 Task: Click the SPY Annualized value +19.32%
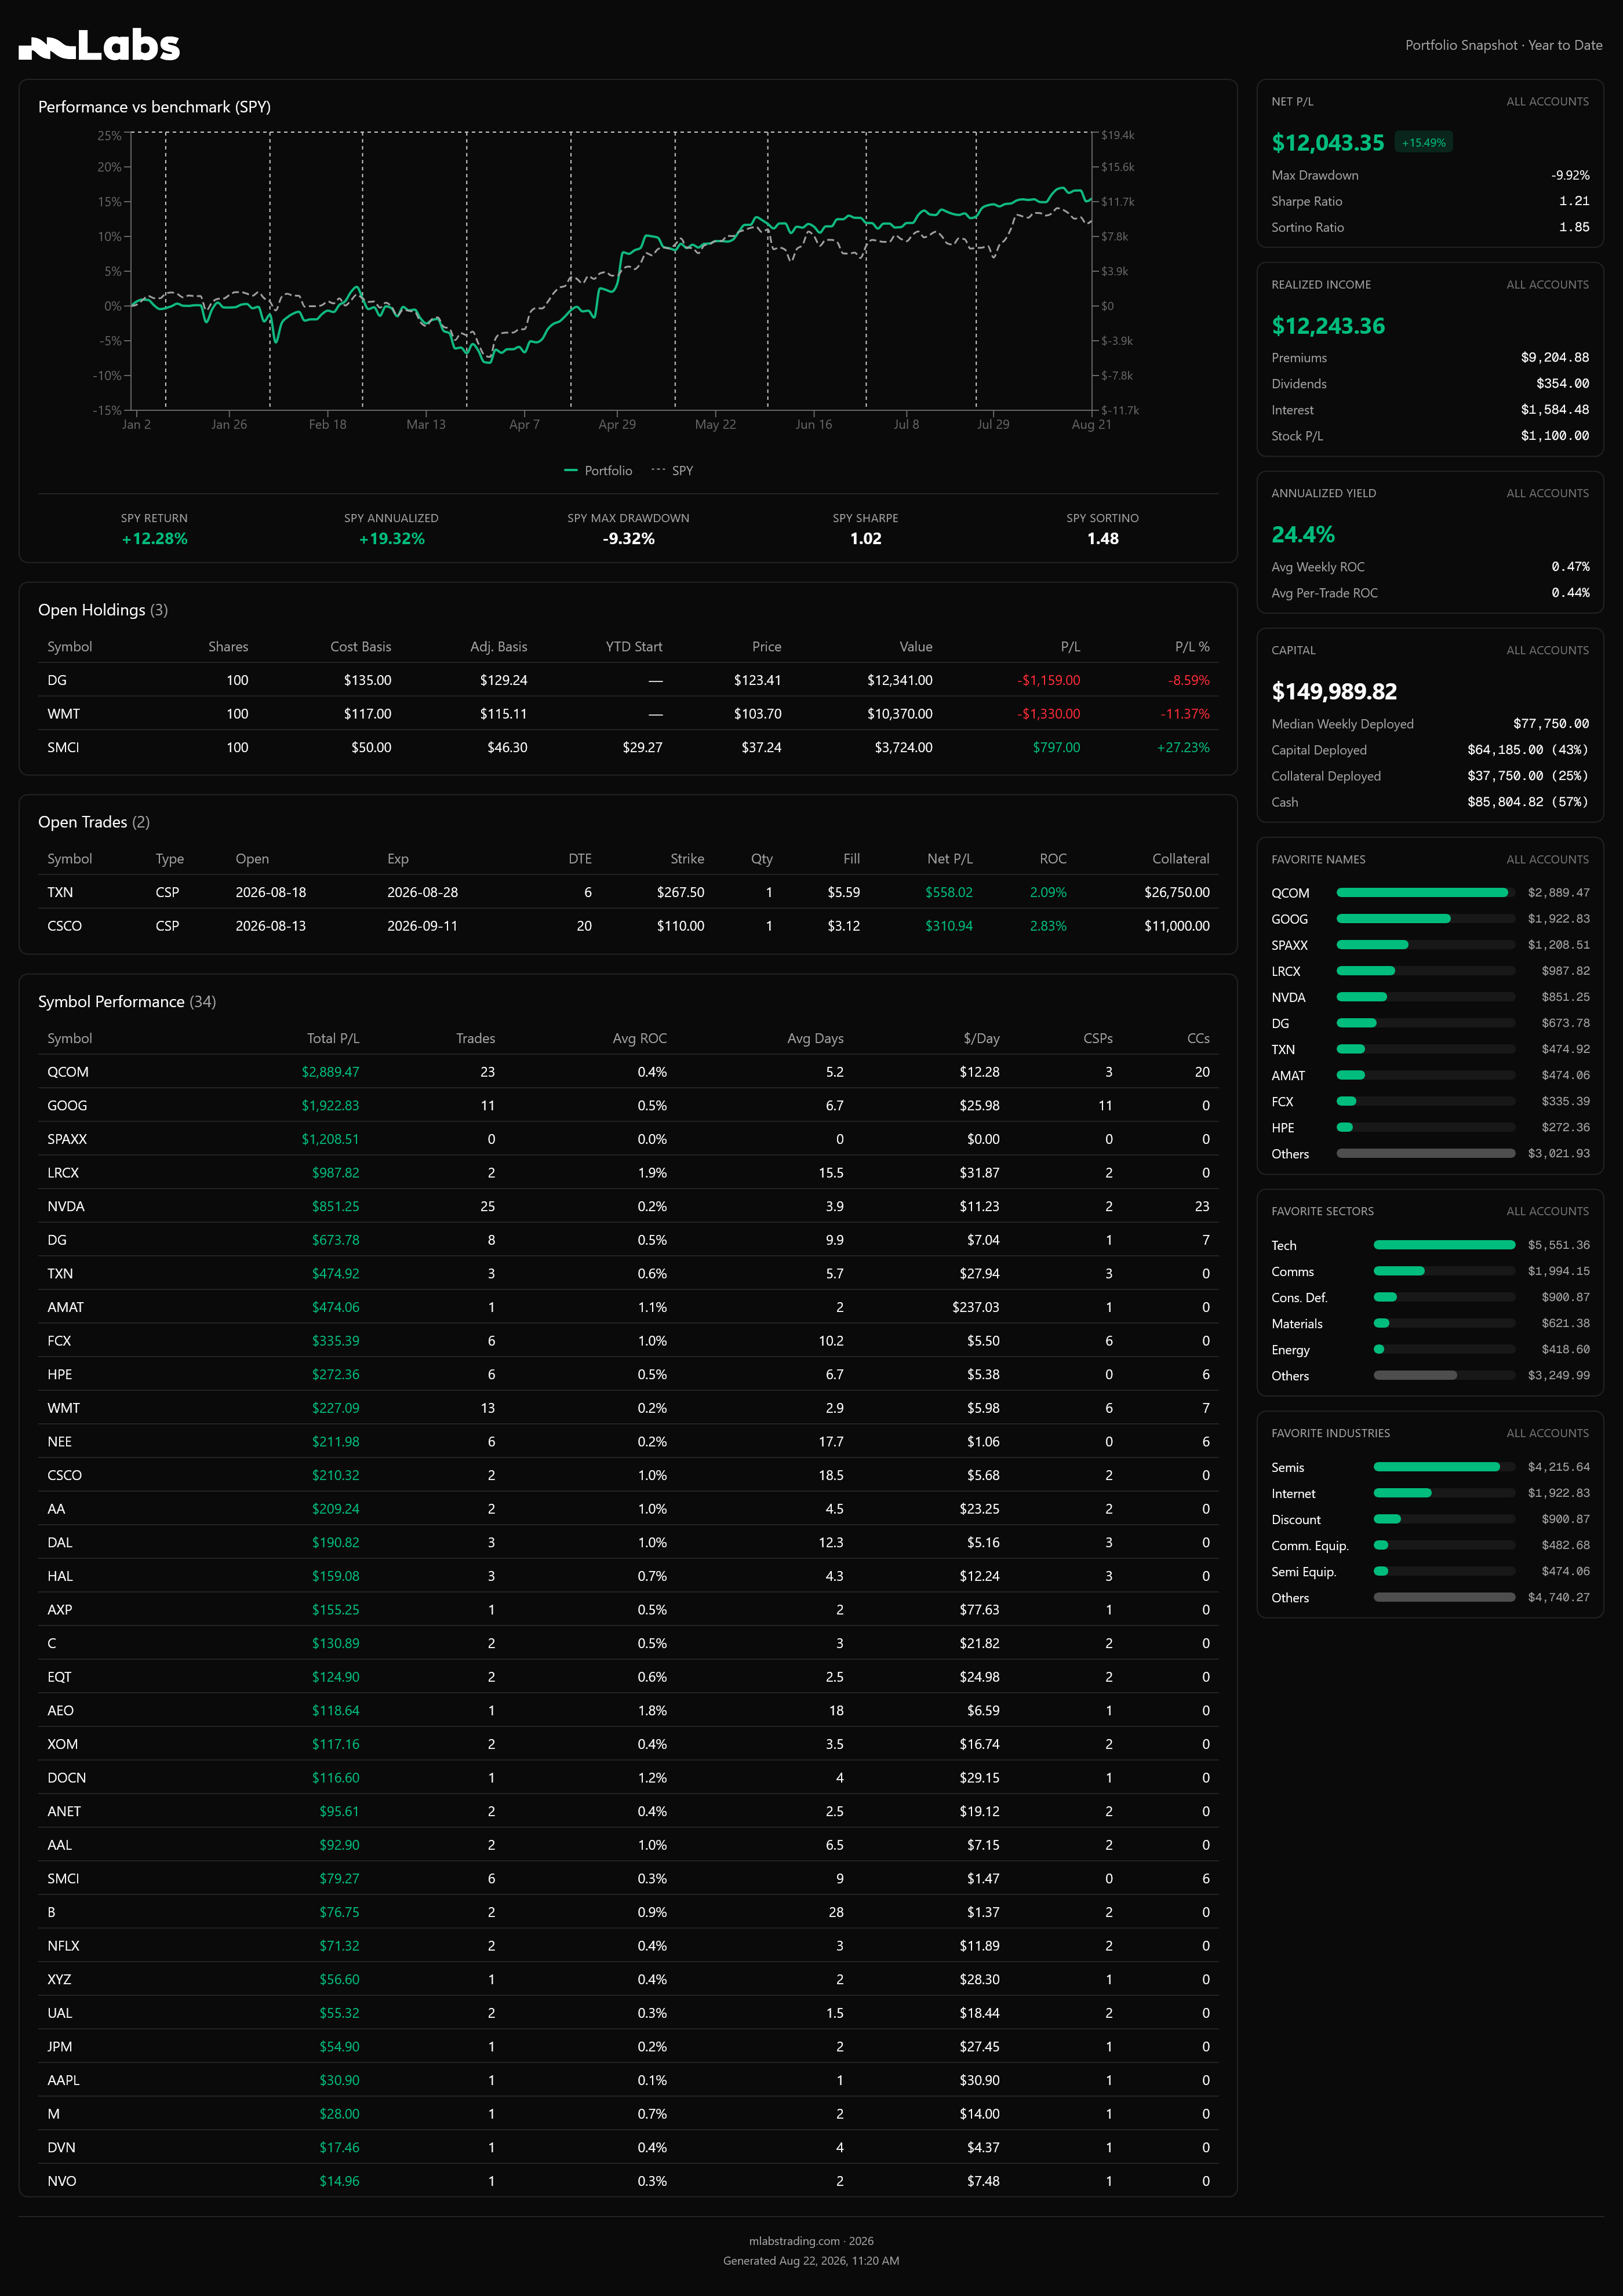(x=391, y=539)
